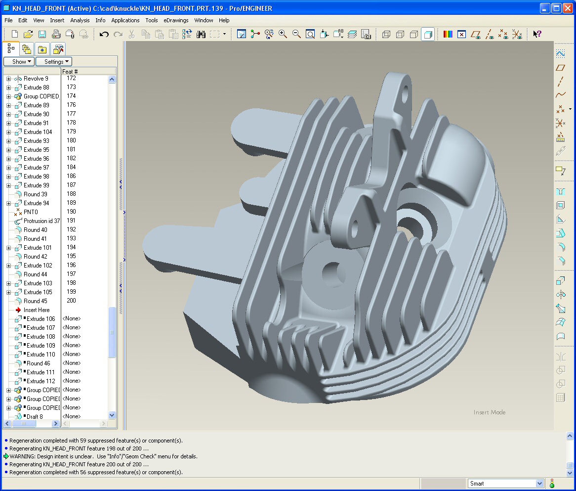Select Round 45 in the model tree
576x491 pixels.
[x=35, y=301]
